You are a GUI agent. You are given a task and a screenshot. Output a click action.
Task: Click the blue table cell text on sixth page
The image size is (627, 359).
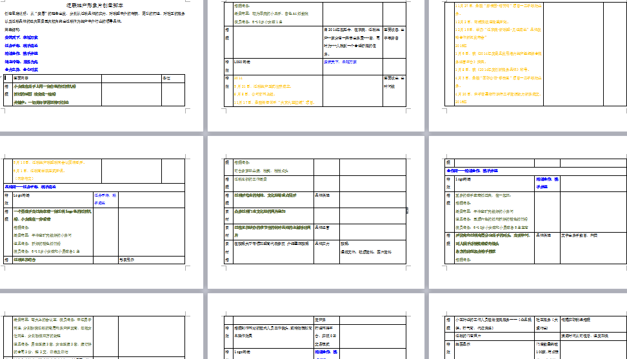point(547,182)
